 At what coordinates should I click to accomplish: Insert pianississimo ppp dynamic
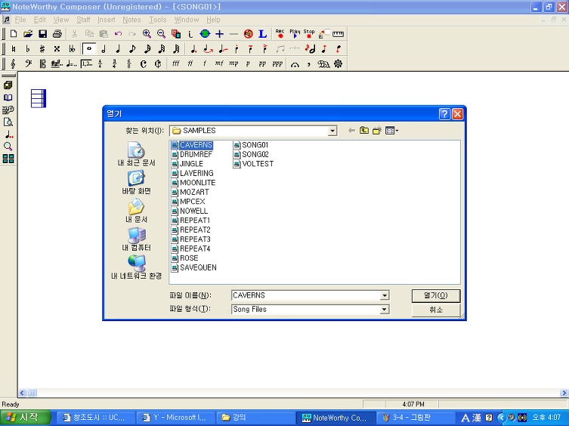click(x=277, y=63)
